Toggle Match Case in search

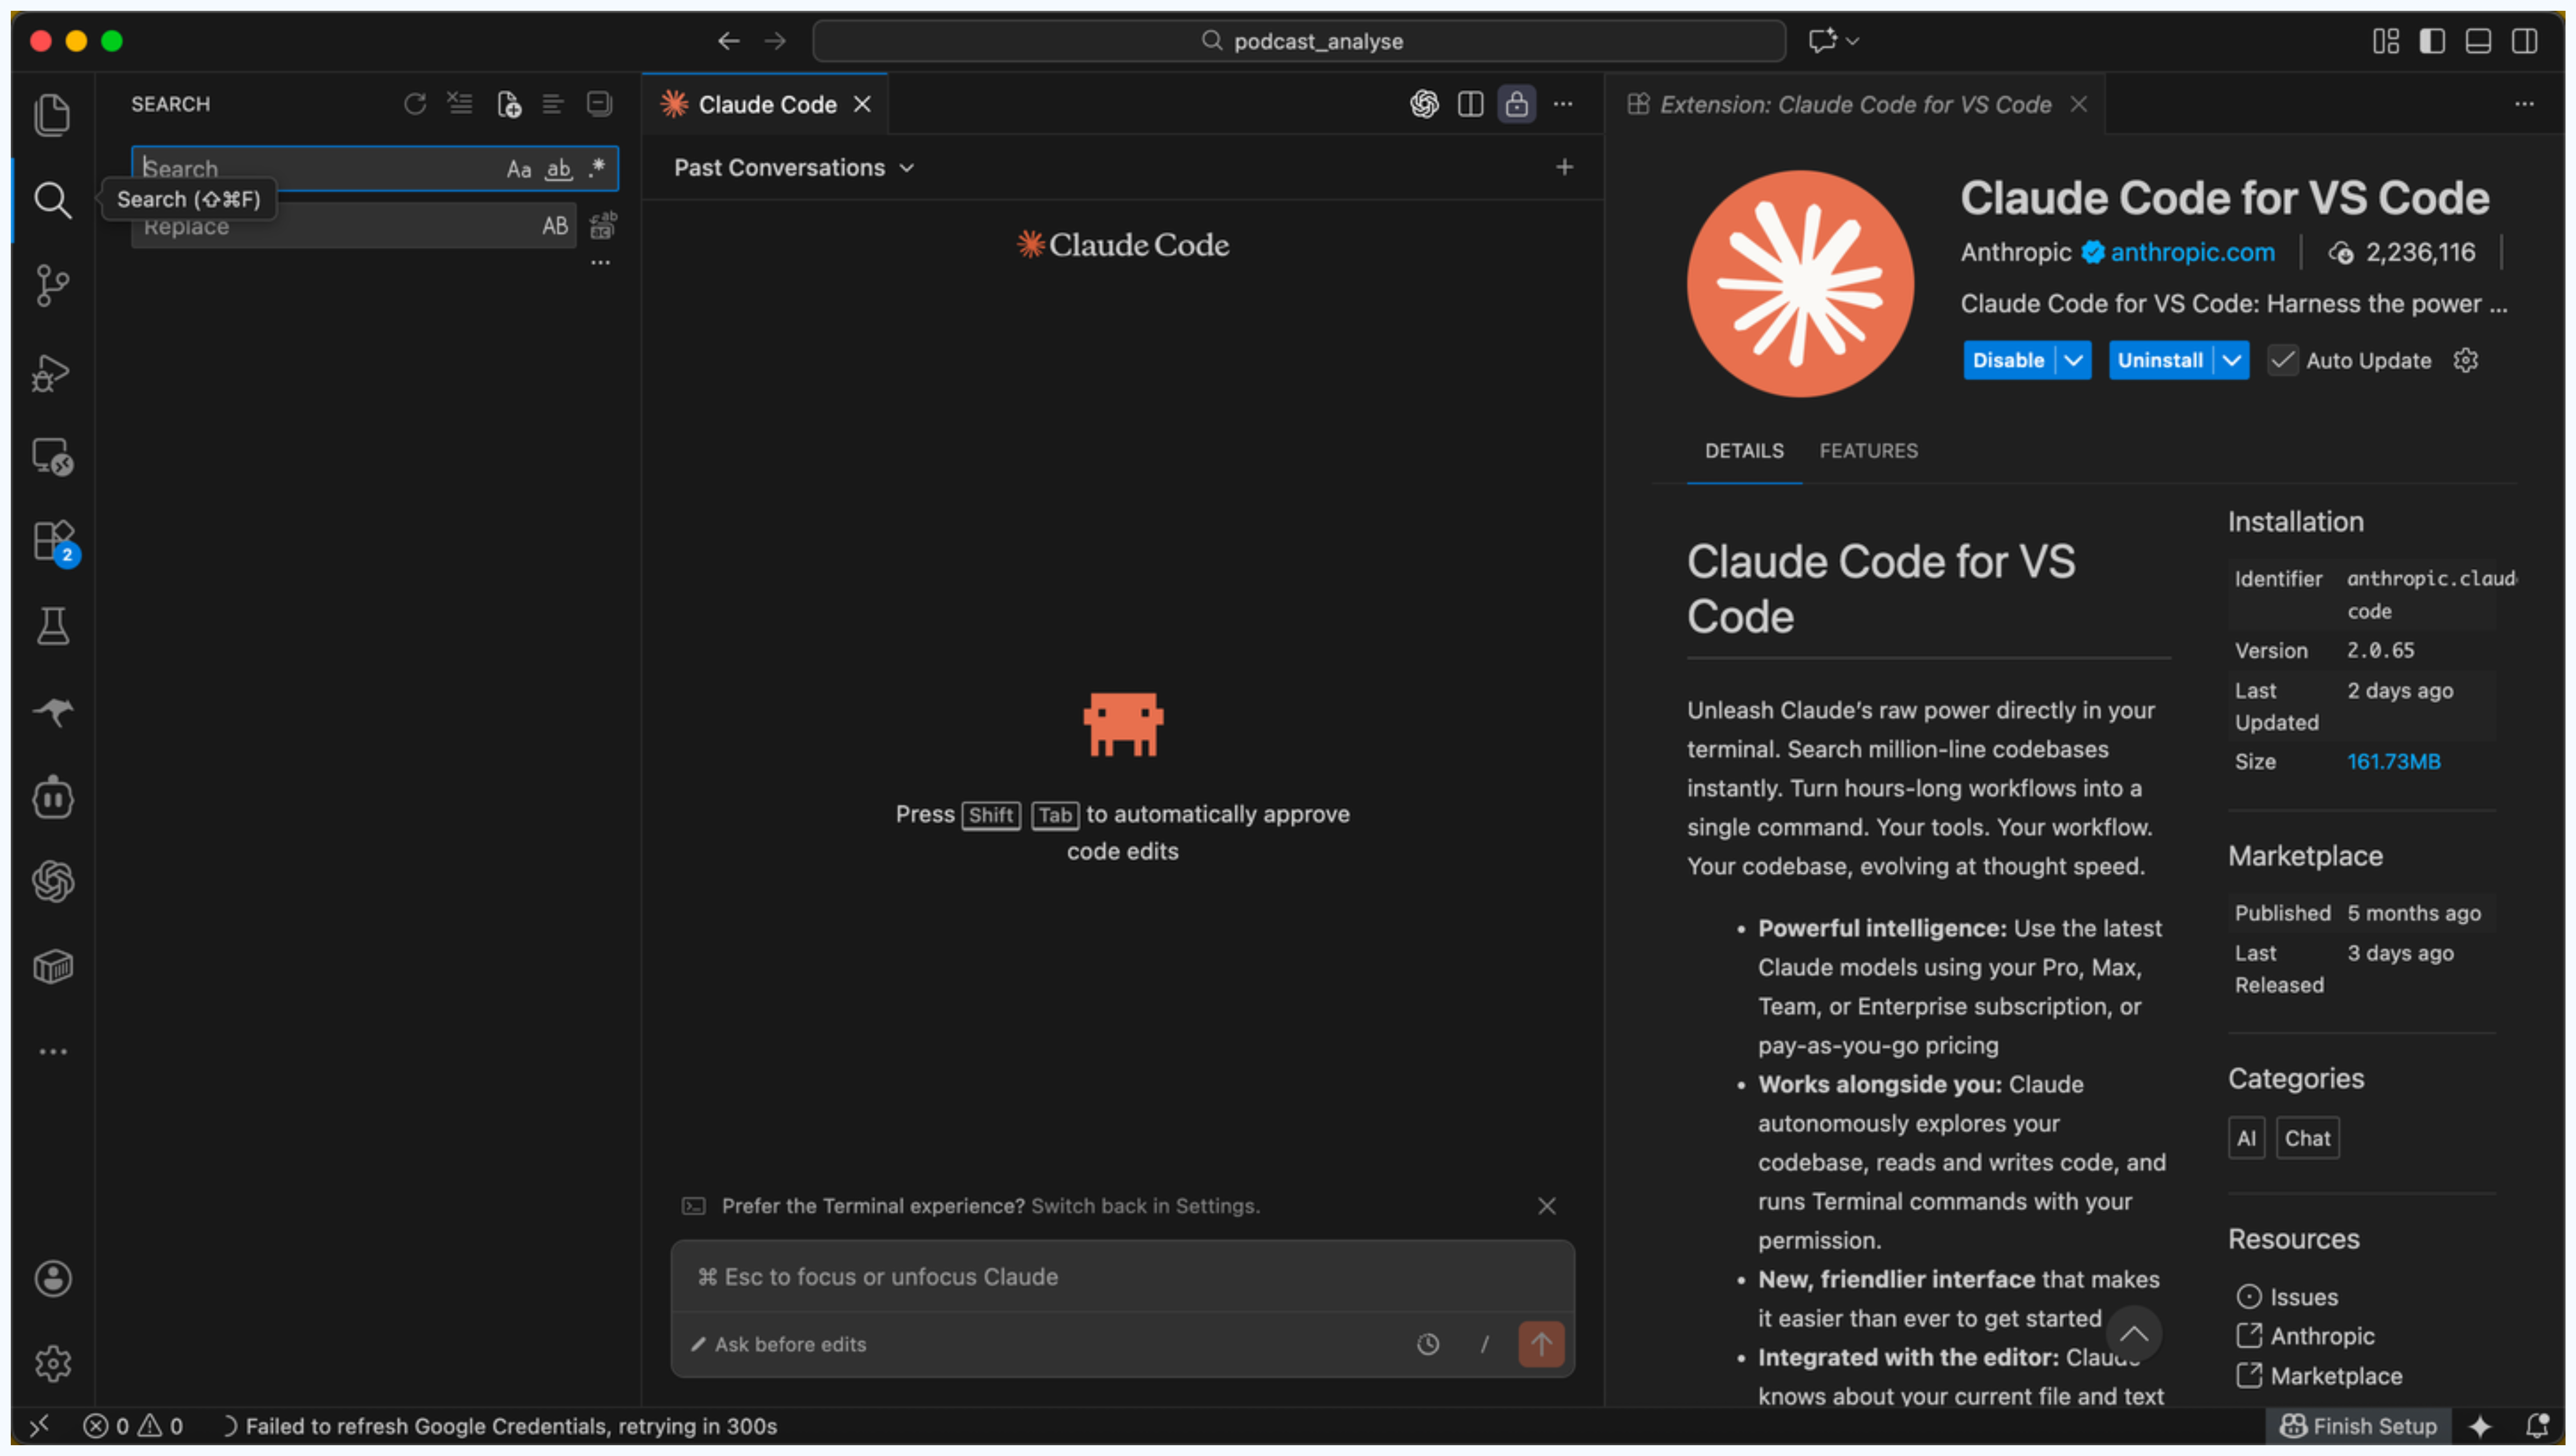[518, 169]
